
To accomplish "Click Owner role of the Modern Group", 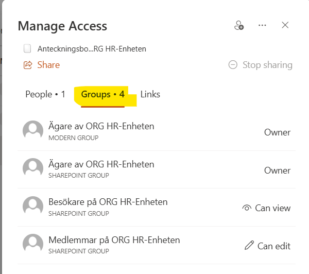I will coord(277,132).
